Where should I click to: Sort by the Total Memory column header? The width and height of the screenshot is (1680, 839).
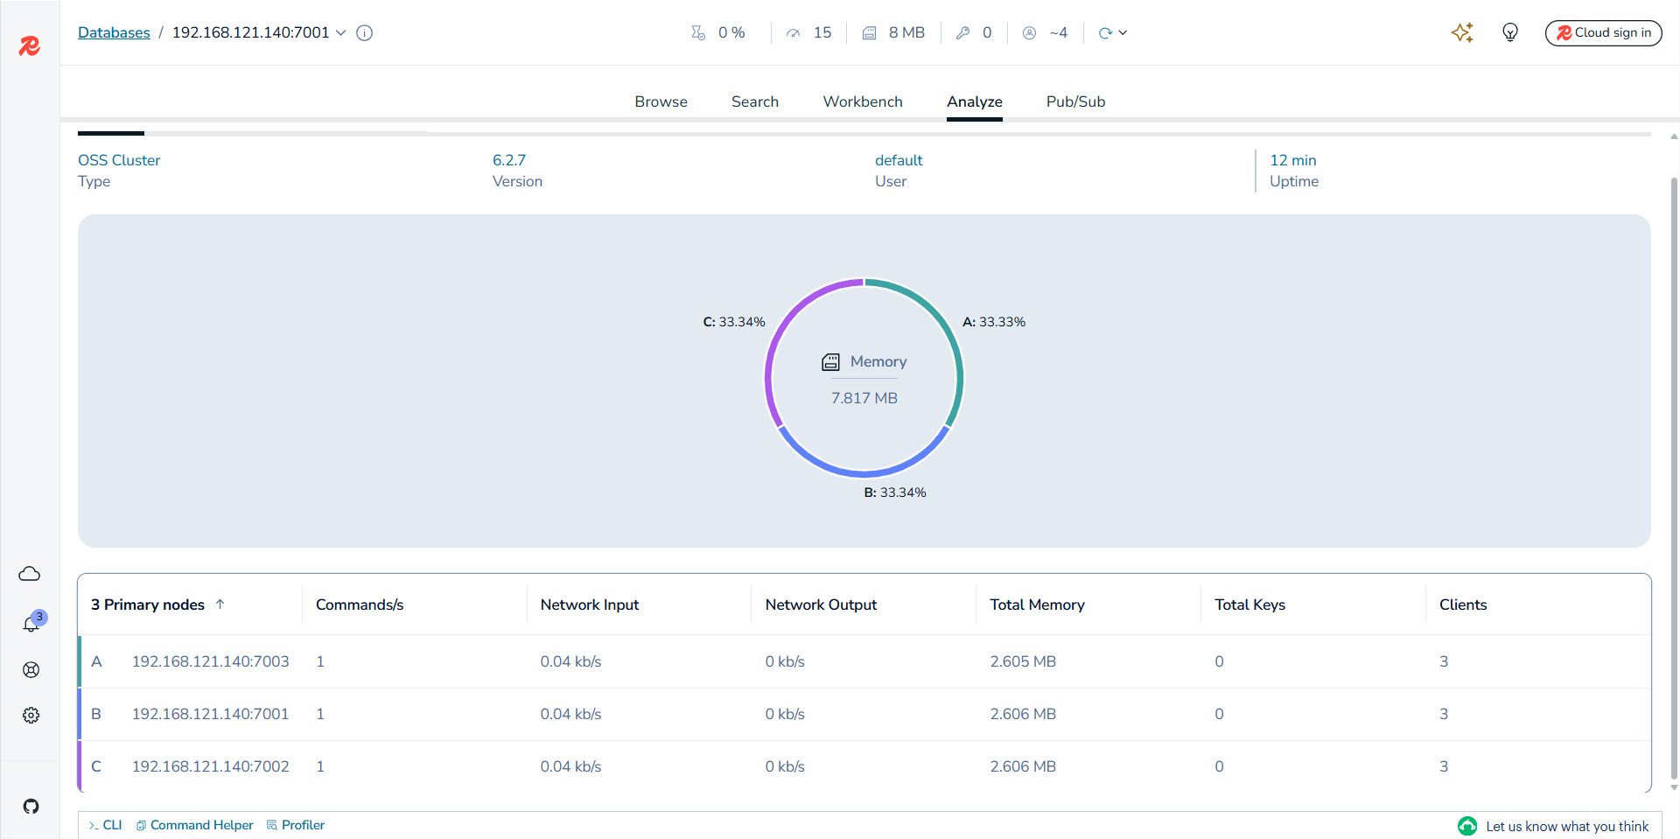[x=1037, y=605]
